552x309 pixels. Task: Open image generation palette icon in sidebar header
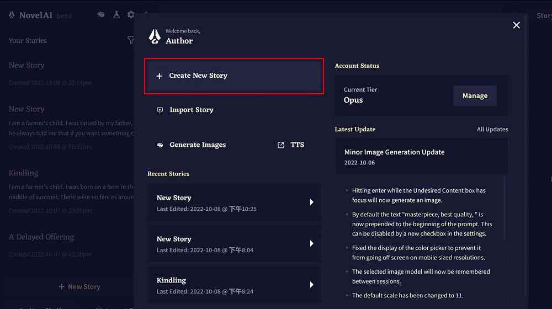(x=101, y=14)
